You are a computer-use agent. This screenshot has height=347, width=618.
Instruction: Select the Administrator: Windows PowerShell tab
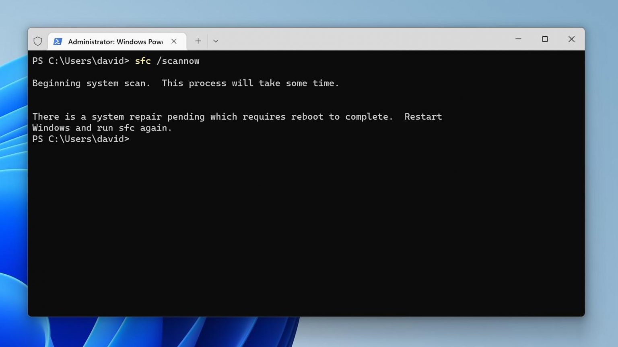117,41
